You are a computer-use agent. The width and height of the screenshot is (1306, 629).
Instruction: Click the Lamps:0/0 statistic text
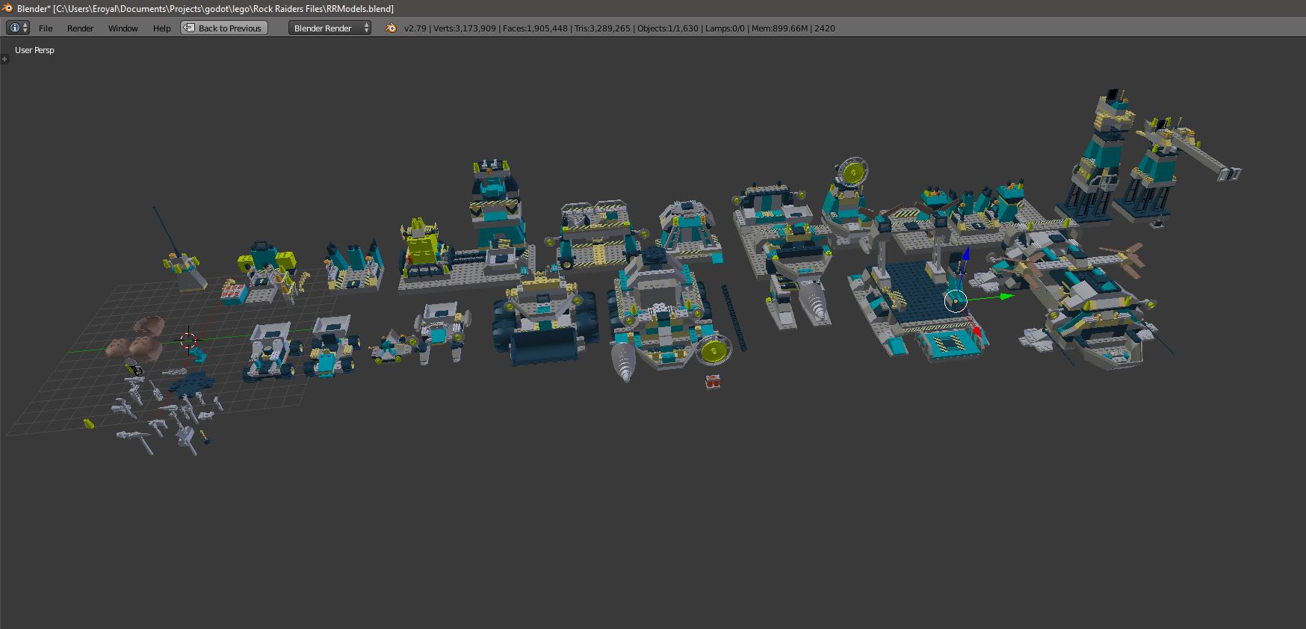pyautogui.click(x=725, y=28)
